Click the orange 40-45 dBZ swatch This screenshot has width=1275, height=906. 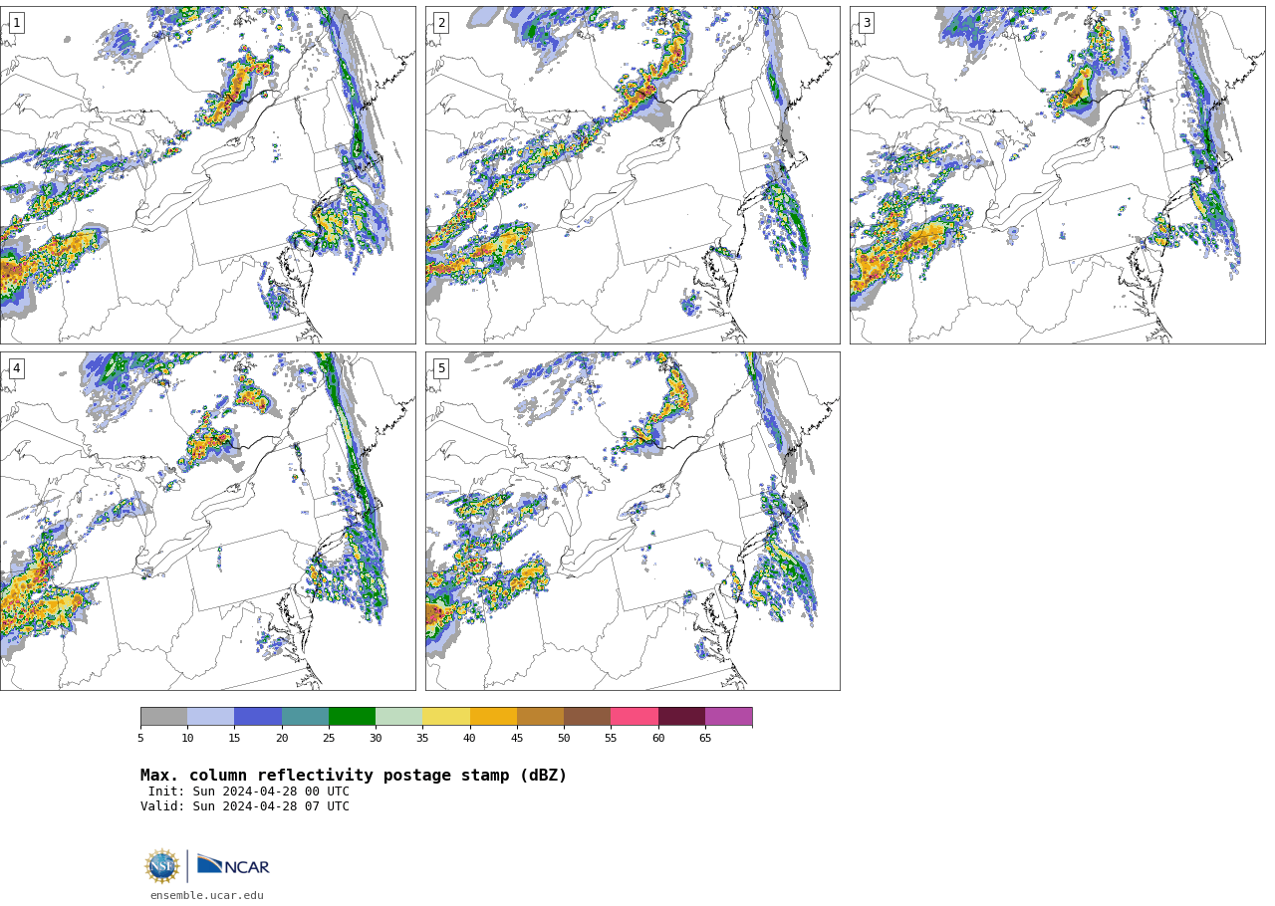coord(493,717)
